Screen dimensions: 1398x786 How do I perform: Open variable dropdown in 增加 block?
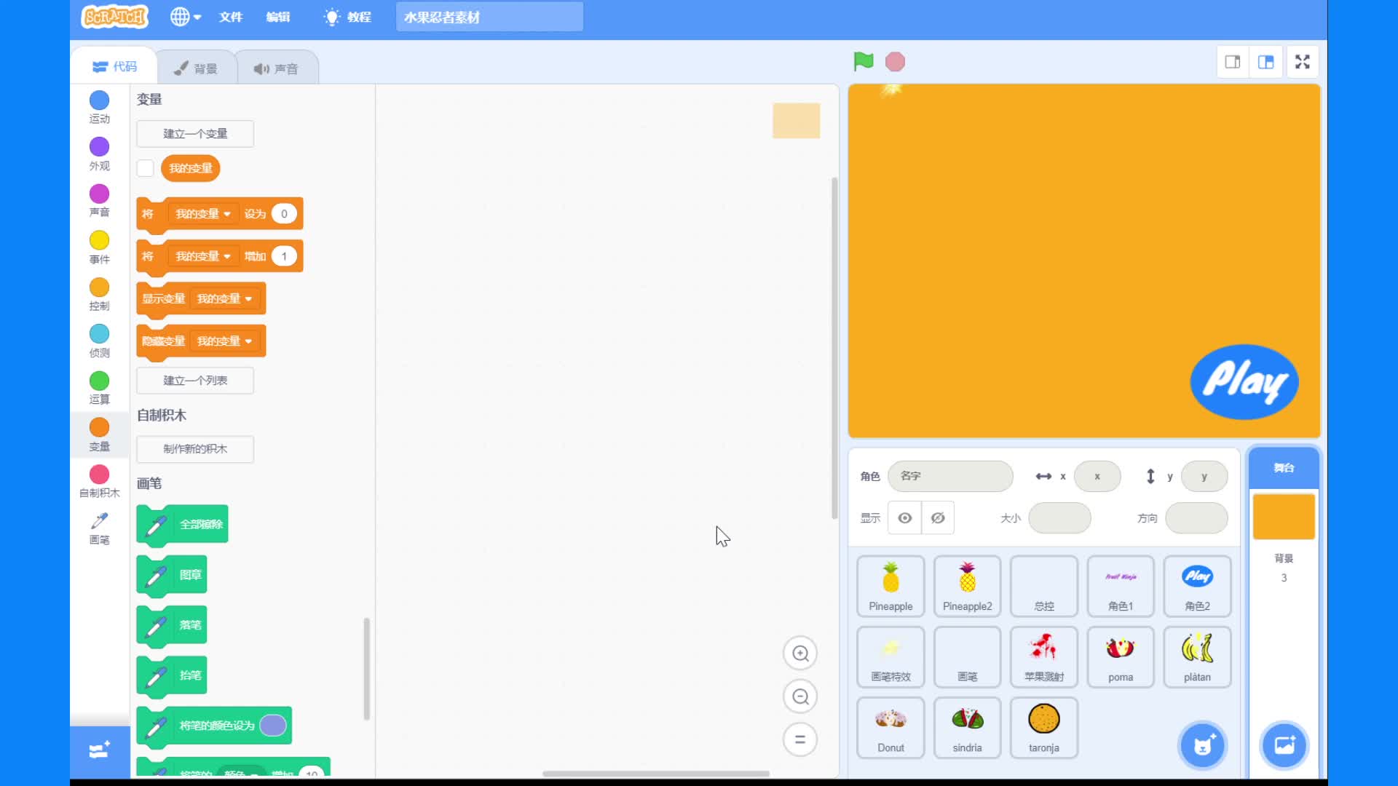pyautogui.click(x=202, y=256)
